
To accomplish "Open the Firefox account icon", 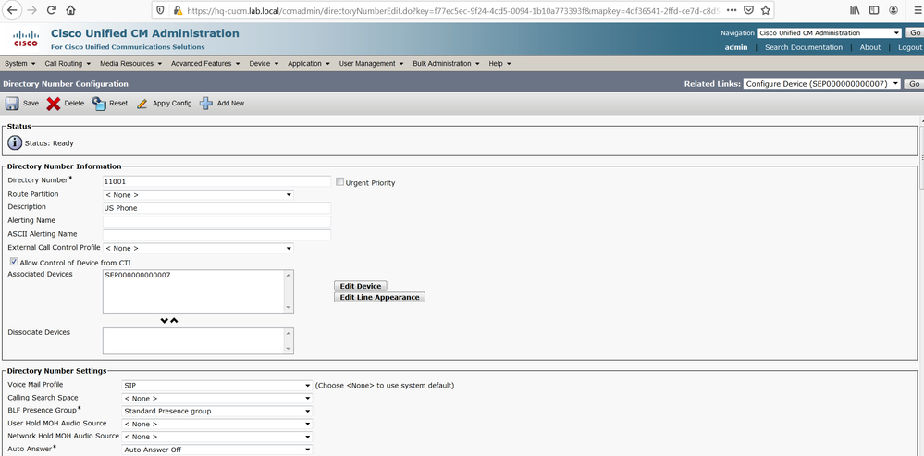I will (x=893, y=10).
